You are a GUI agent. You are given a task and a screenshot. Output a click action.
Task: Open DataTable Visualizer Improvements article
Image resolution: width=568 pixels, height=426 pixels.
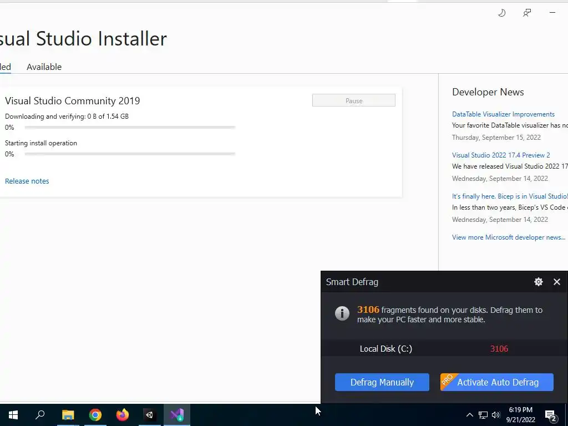point(503,114)
